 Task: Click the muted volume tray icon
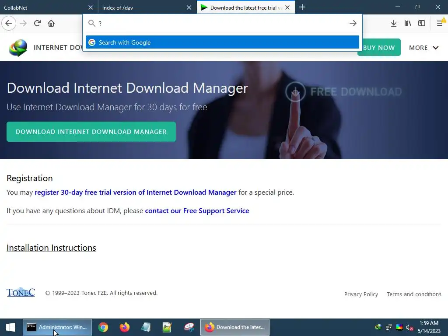(x=409, y=327)
